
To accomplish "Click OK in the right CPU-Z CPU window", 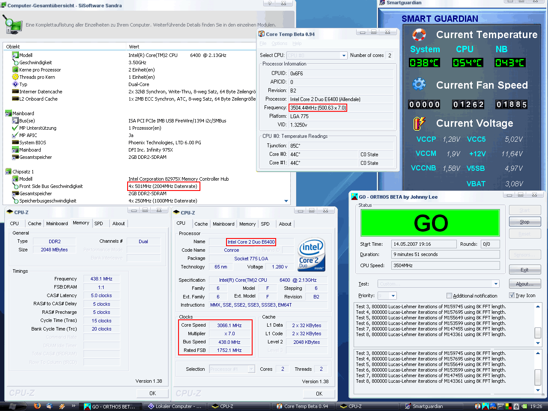I will [319, 393].
